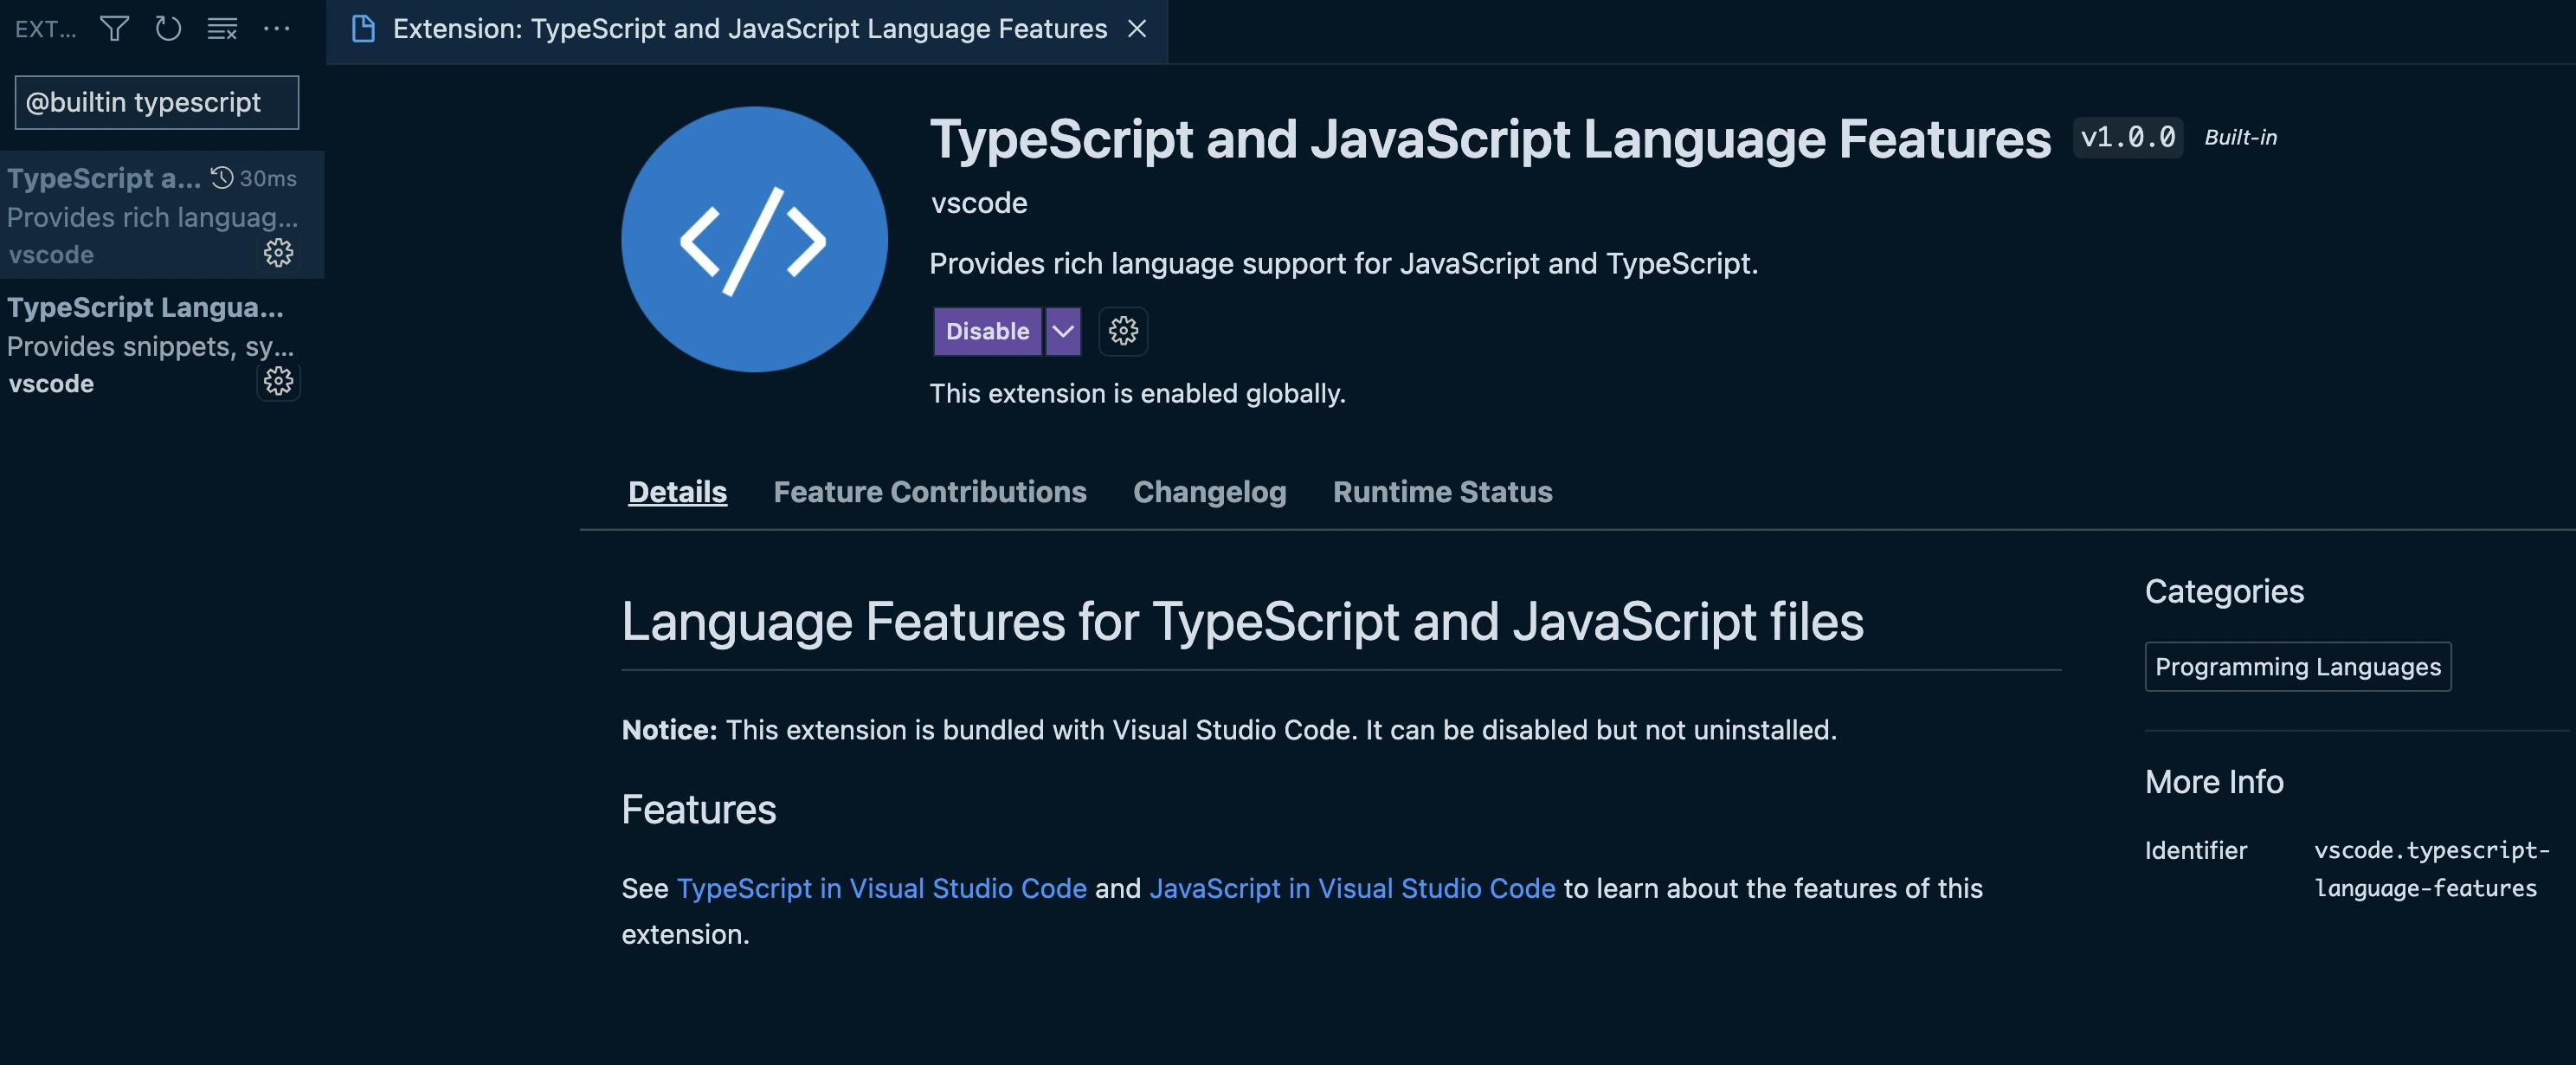Click the EXT... sidebar title

(x=45, y=29)
